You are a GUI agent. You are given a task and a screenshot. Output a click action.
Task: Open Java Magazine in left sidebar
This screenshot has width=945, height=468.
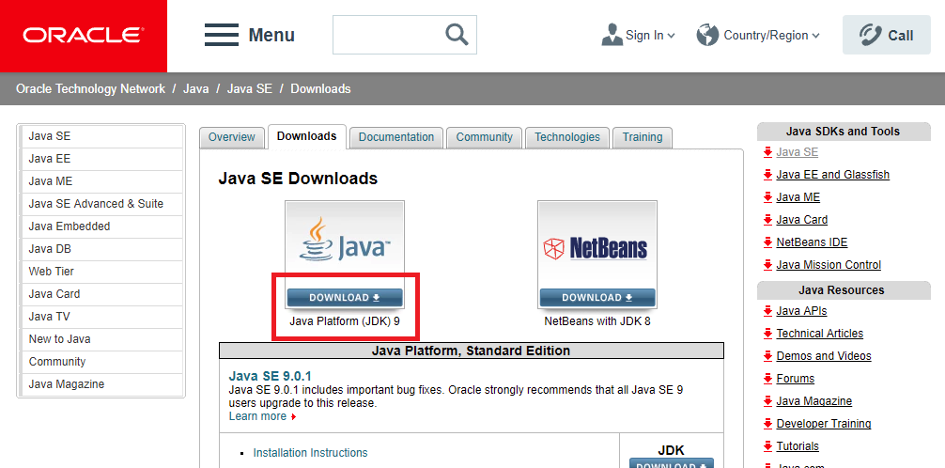[101, 384]
